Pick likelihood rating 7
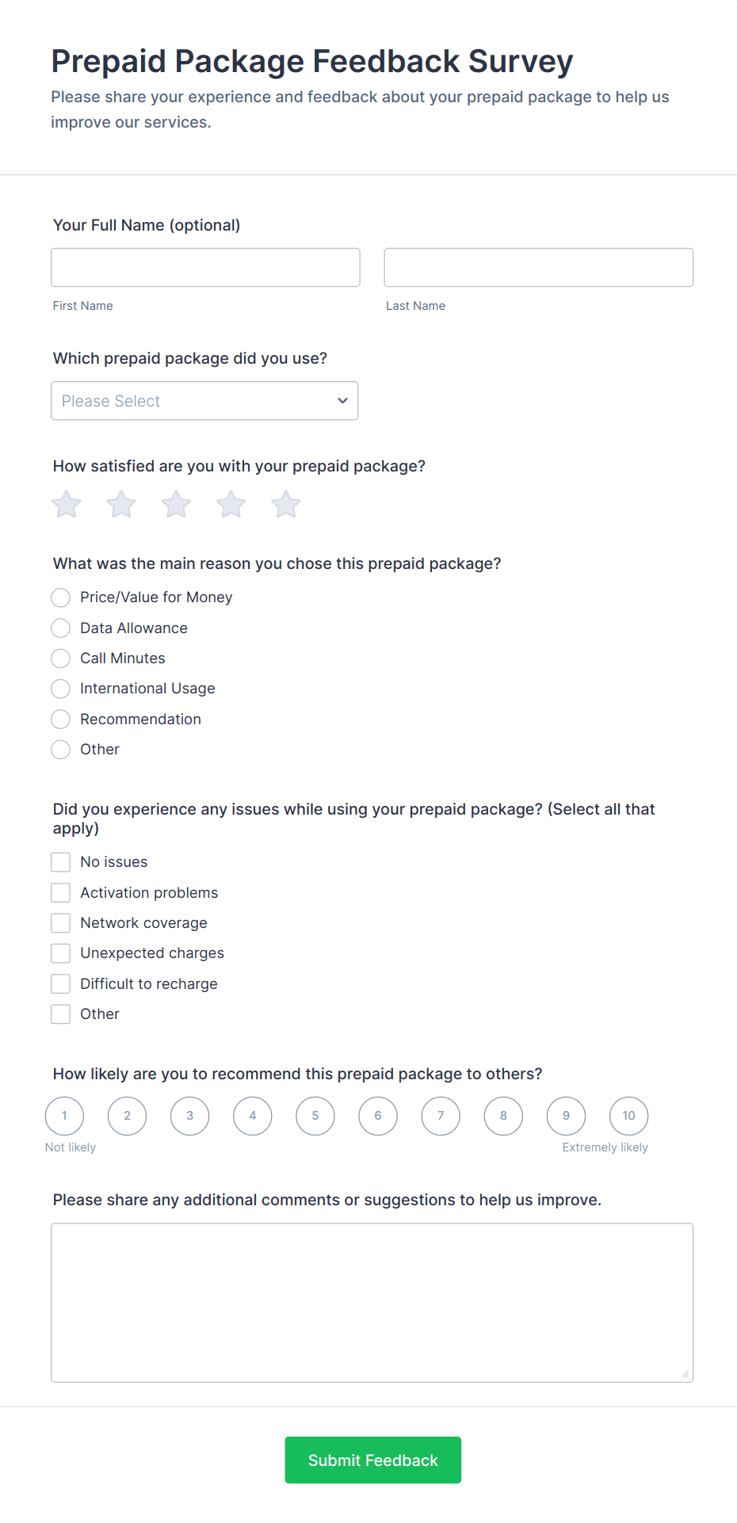 point(441,1116)
